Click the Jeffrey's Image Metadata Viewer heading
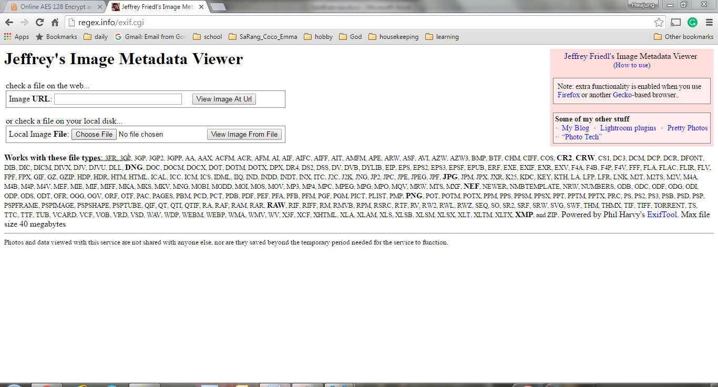Image resolution: width=718 pixels, height=387 pixels. [124, 59]
